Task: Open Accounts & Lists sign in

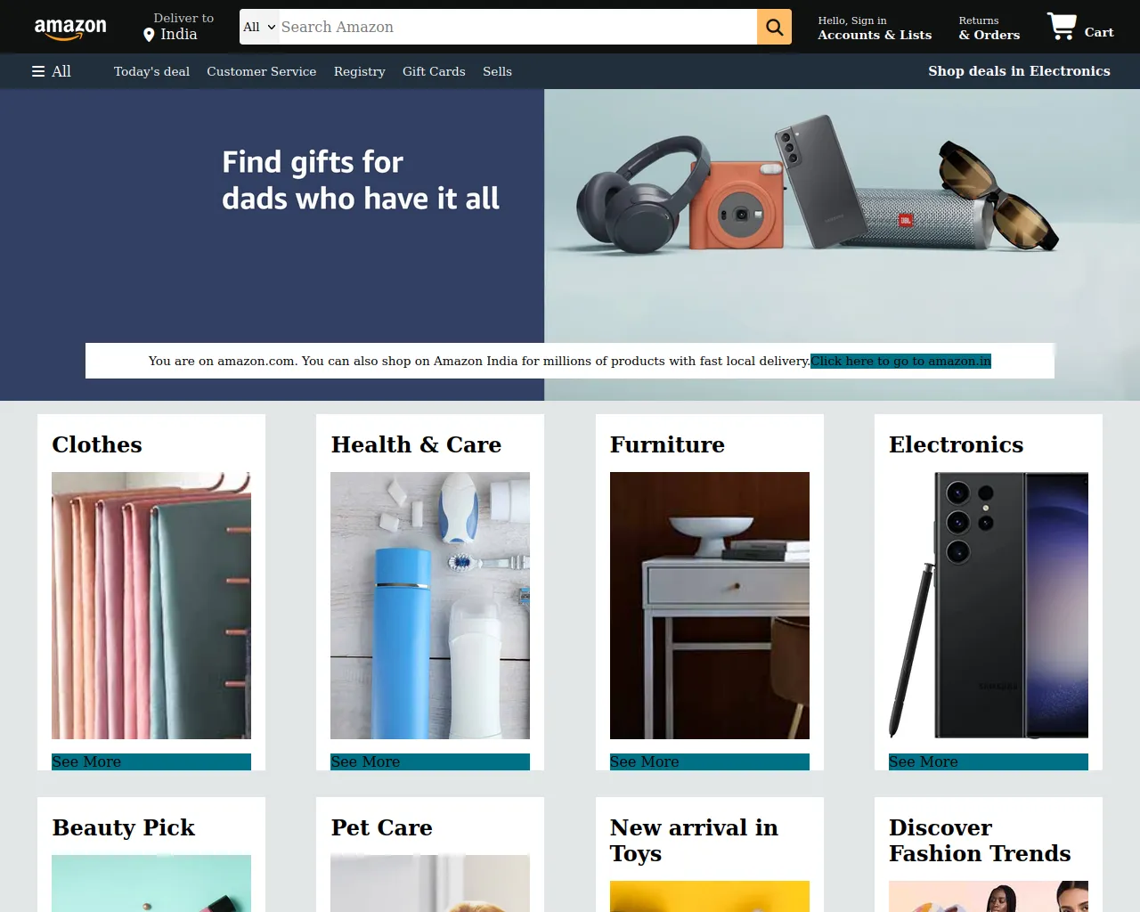Action: [x=875, y=28]
